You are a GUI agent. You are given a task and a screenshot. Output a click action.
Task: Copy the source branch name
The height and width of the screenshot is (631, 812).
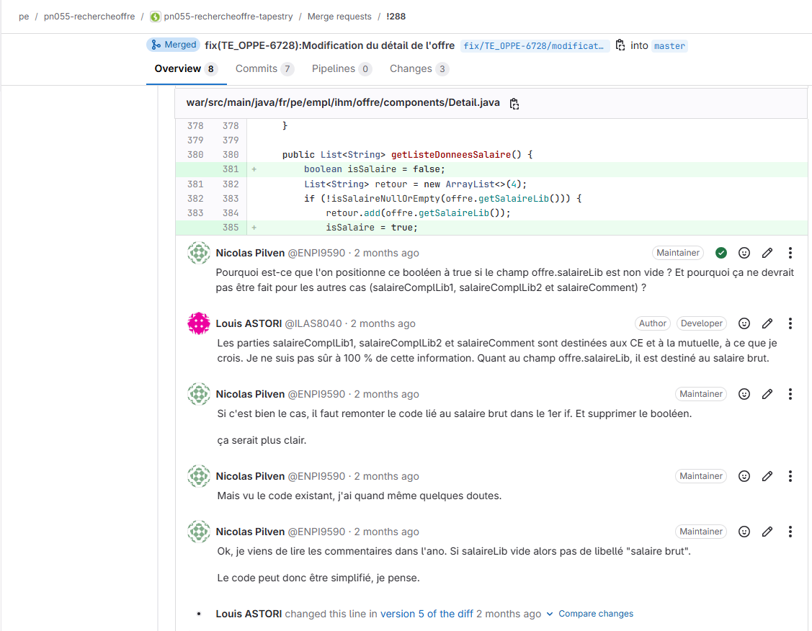point(619,45)
